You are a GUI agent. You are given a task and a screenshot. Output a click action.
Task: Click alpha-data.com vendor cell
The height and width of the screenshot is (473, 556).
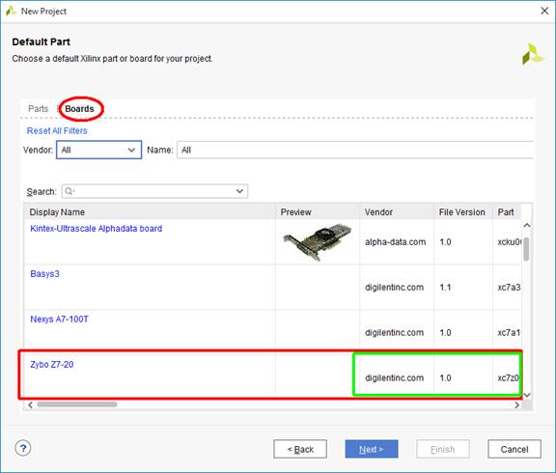click(x=396, y=242)
